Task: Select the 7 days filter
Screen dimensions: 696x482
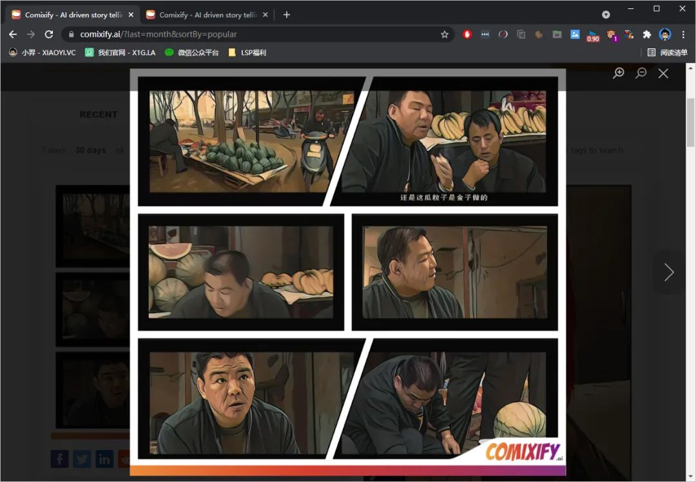Action: (x=53, y=150)
